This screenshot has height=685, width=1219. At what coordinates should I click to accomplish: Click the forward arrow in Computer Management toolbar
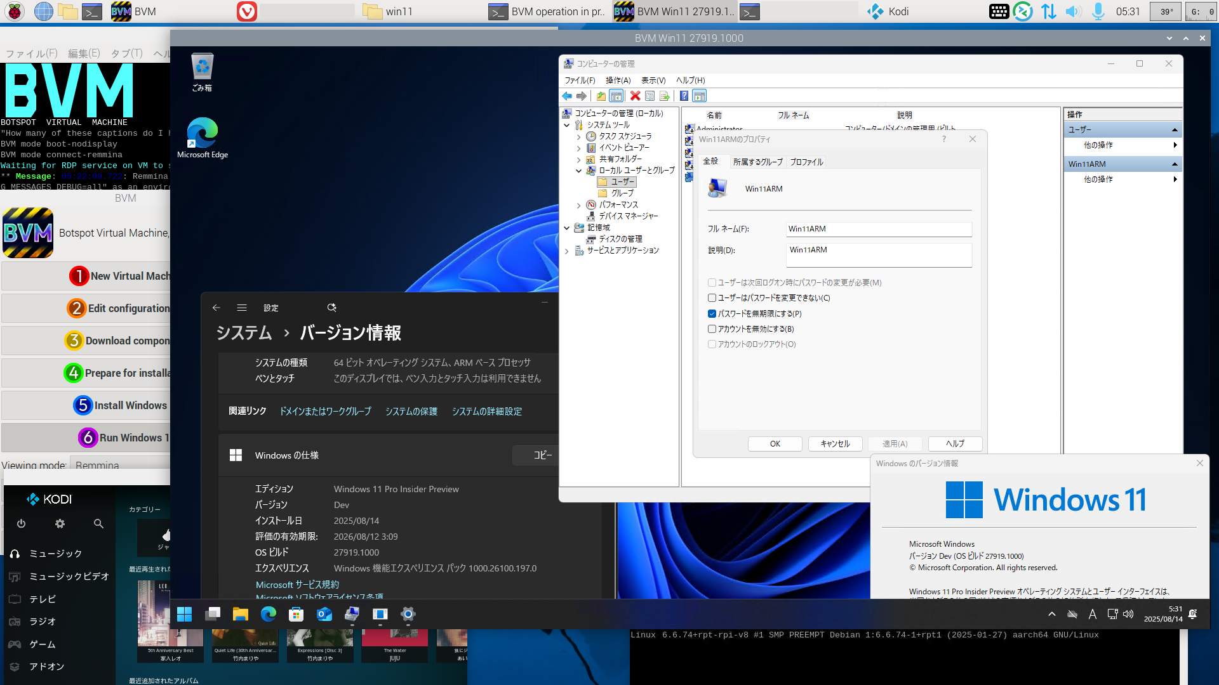click(x=581, y=96)
